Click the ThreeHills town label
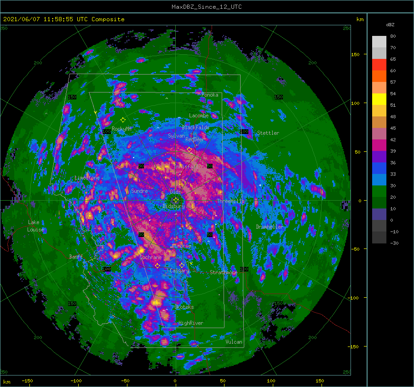 coord(230,201)
